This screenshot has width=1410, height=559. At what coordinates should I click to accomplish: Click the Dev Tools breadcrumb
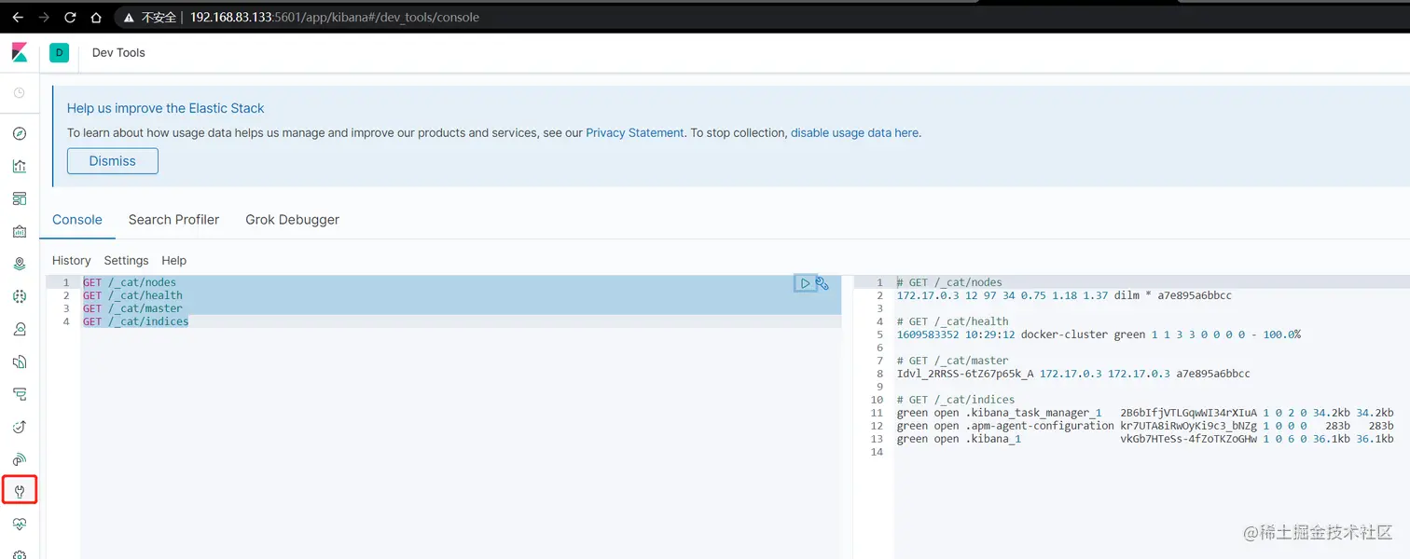[x=118, y=53]
